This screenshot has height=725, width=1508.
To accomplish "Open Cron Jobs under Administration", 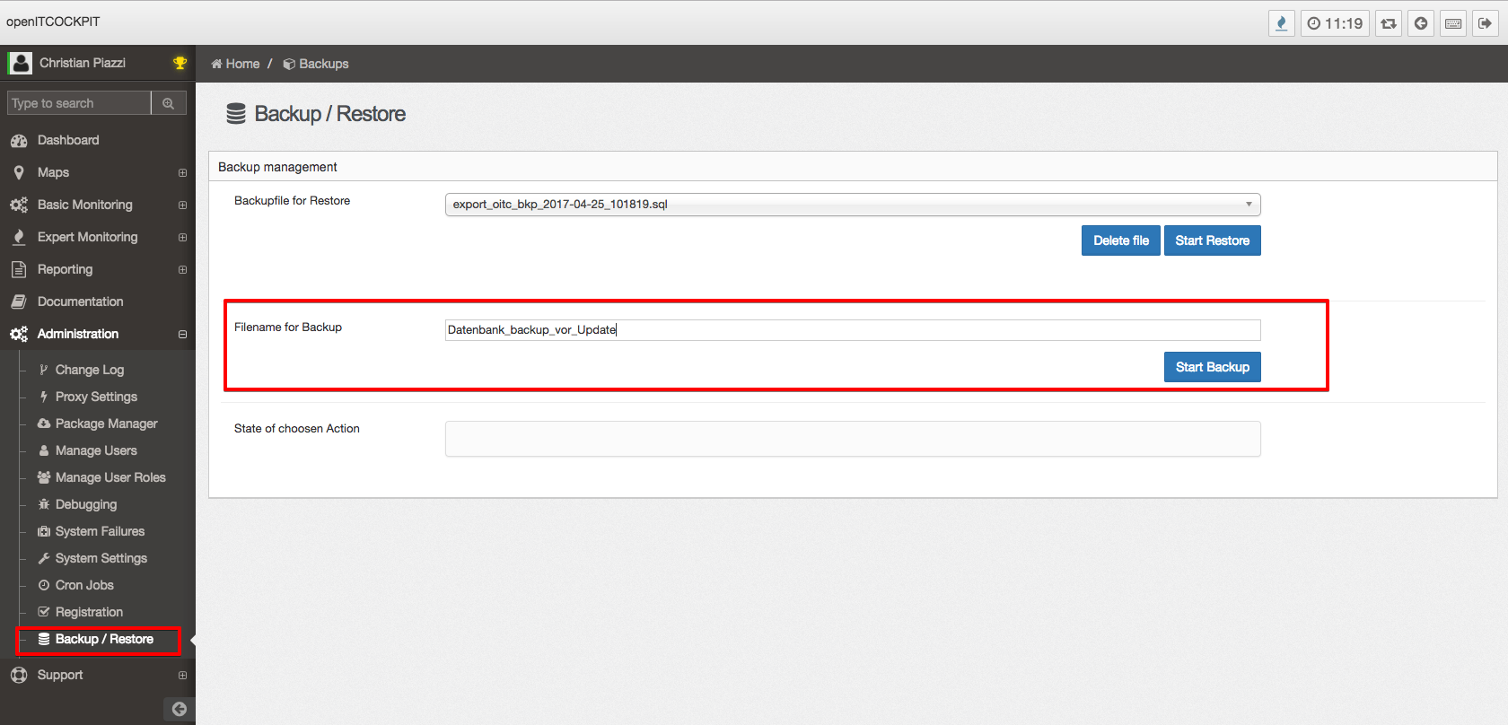I will coord(84,585).
